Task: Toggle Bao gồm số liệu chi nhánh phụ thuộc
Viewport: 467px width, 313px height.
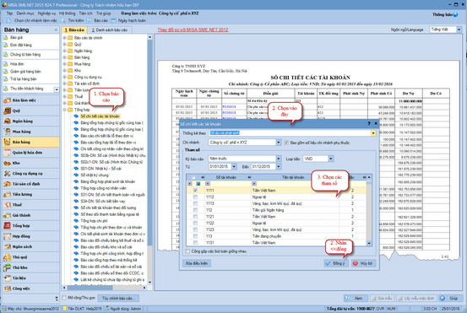Action: pyautogui.click(x=286, y=143)
